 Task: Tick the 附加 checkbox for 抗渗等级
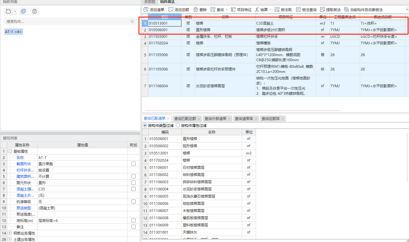pyautogui.click(x=134, y=202)
